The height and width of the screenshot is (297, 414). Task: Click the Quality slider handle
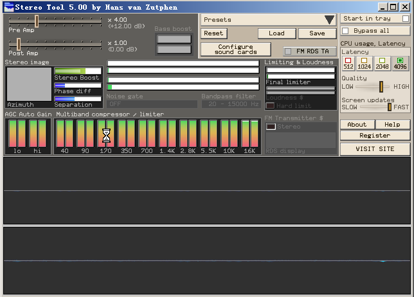pos(381,86)
